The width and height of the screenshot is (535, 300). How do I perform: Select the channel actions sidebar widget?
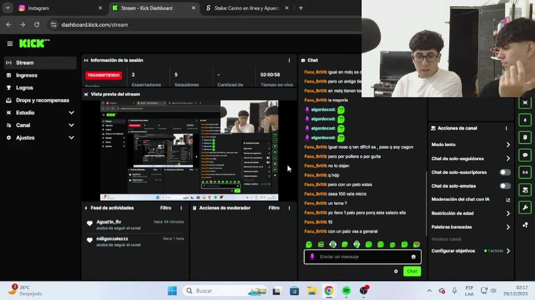(525, 190)
